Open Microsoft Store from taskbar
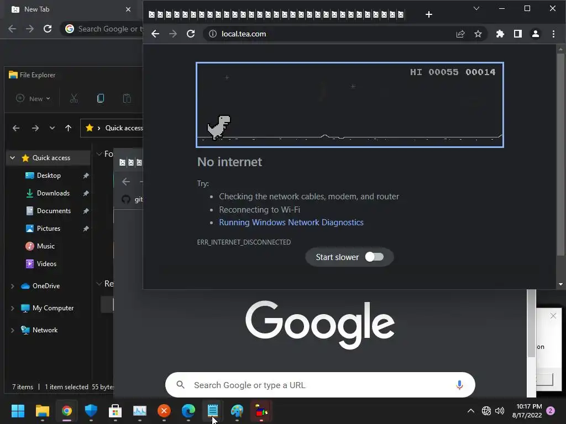 pyautogui.click(x=115, y=411)
